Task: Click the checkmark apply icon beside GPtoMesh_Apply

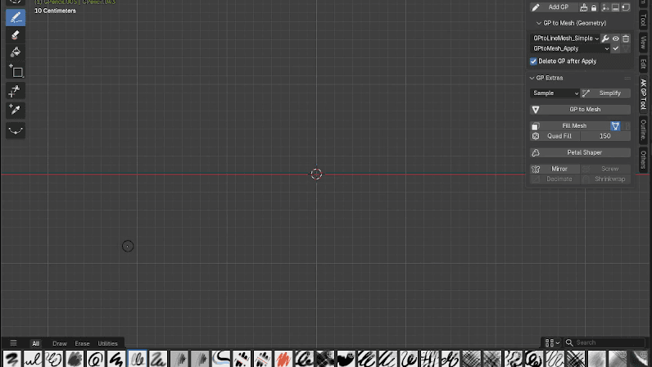Action: click(x=615, y=48)
